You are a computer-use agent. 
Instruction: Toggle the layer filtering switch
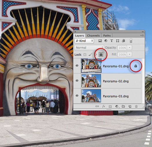pyautogui.click(x=131, y=41)
